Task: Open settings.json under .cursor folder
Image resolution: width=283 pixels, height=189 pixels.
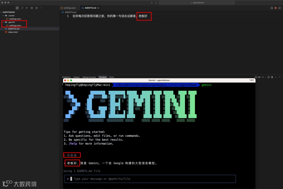Action: [x=15, y=19]
